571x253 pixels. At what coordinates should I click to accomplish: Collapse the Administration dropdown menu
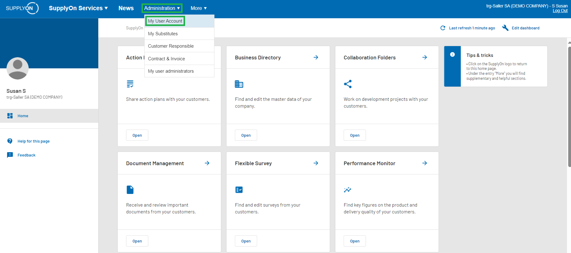[x=162, y=8]
